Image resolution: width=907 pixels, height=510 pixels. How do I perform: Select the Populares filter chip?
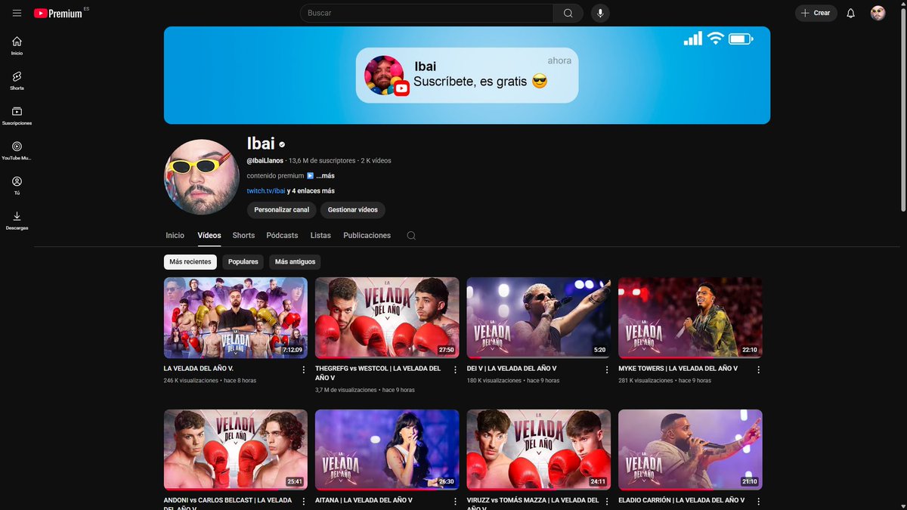(x=243, y=262)
